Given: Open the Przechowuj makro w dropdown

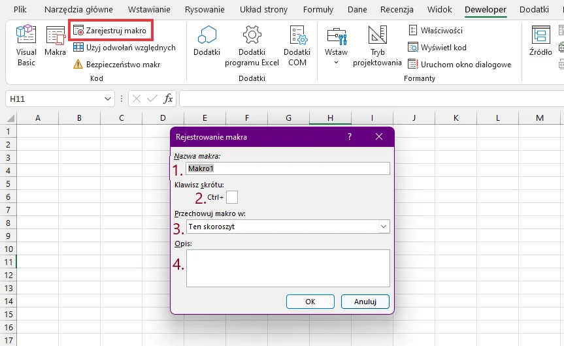Looking at the screenshot, I should coord(383,227).
